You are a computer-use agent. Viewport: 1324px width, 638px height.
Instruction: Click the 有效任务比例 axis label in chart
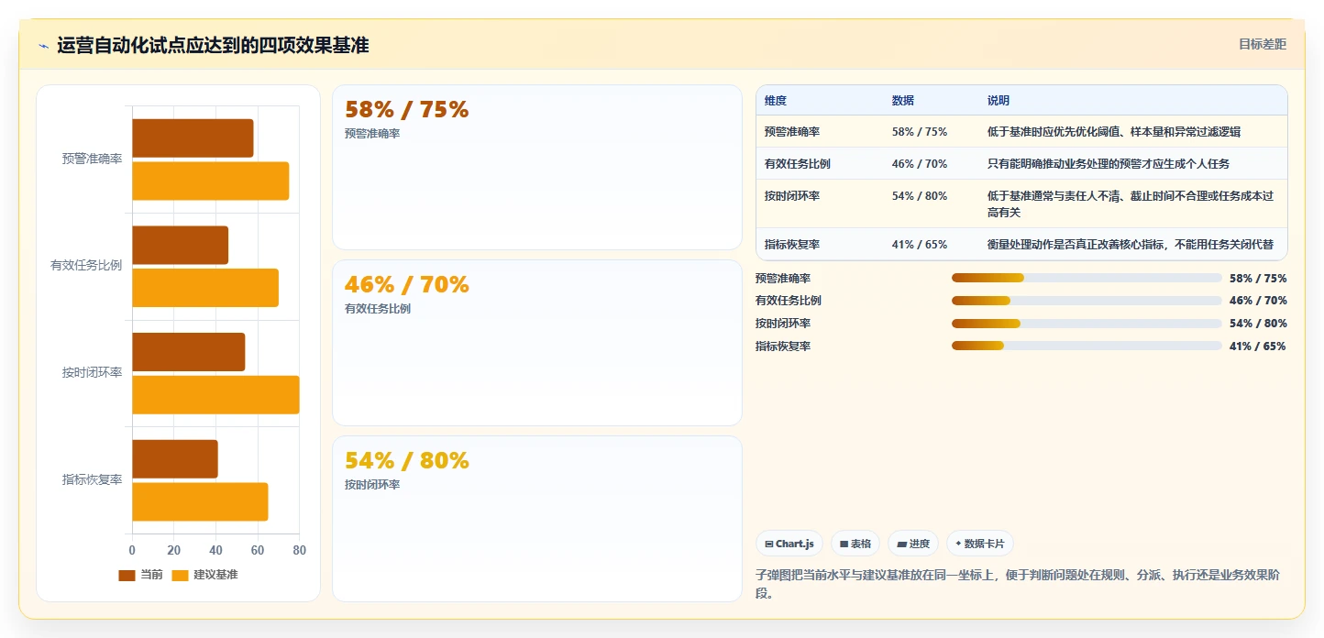(86, 266)
